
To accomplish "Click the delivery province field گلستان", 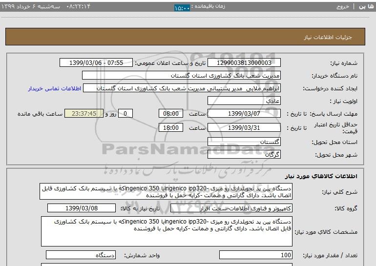I will [244, 142].
